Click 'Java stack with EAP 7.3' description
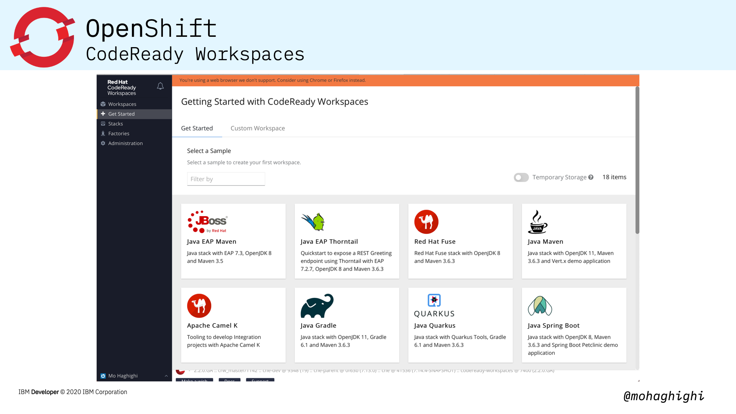Screen dimensions: 736x414 point(229,257)
